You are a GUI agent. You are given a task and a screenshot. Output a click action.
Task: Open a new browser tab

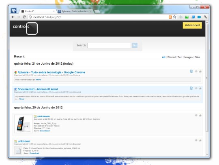click(97, 11)
